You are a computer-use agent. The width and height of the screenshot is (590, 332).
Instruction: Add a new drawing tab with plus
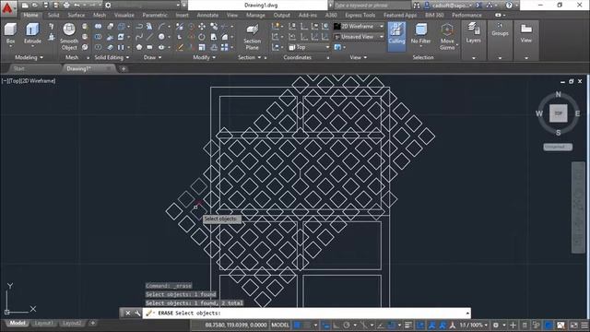(124, 68)
